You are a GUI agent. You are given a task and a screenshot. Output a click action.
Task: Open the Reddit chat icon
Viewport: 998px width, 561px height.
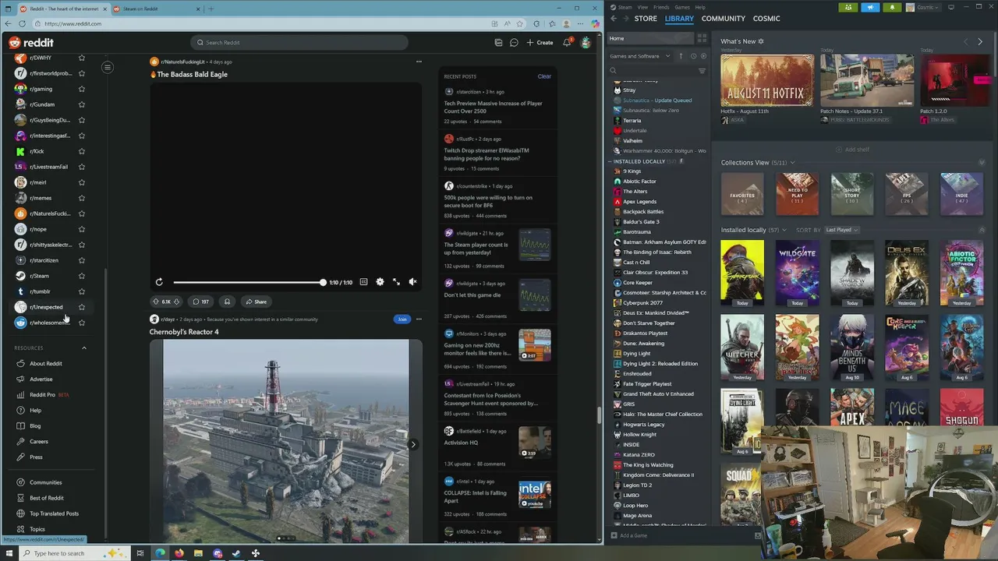[x=514, y=42]
